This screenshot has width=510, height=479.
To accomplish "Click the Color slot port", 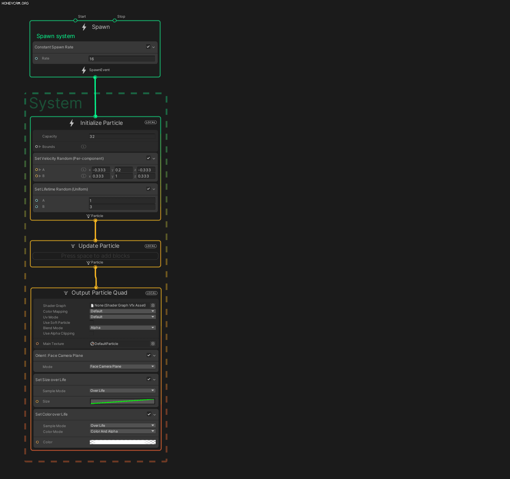I will (37, 442).
